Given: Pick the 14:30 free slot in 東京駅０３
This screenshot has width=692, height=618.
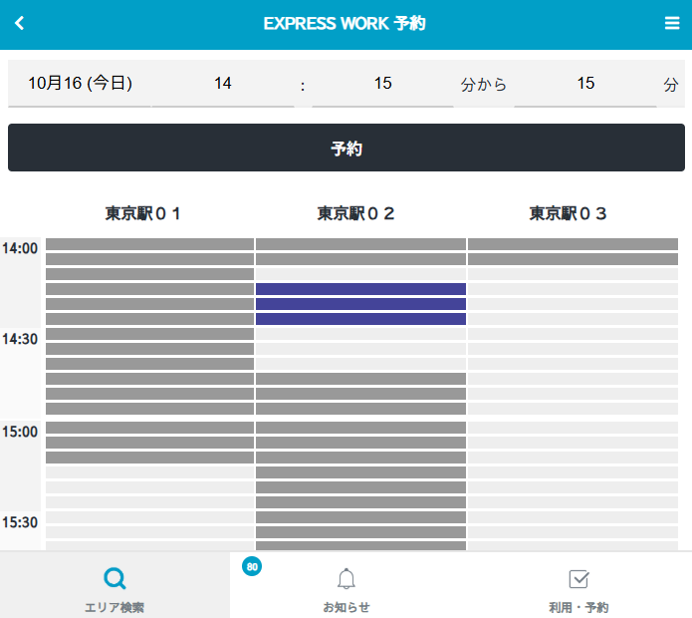Looking at the screenshot, I should pos(573,335).
